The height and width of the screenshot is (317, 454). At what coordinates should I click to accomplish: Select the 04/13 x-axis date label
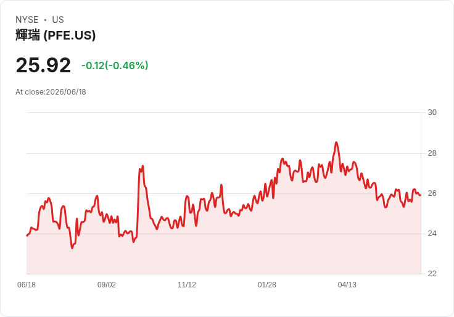[347, 285]
